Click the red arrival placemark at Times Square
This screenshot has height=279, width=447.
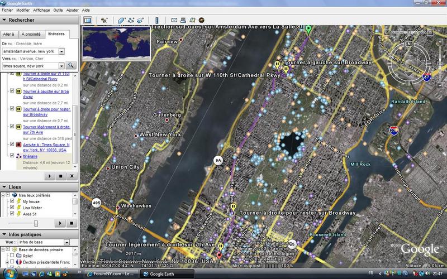(x=219, y=256)
